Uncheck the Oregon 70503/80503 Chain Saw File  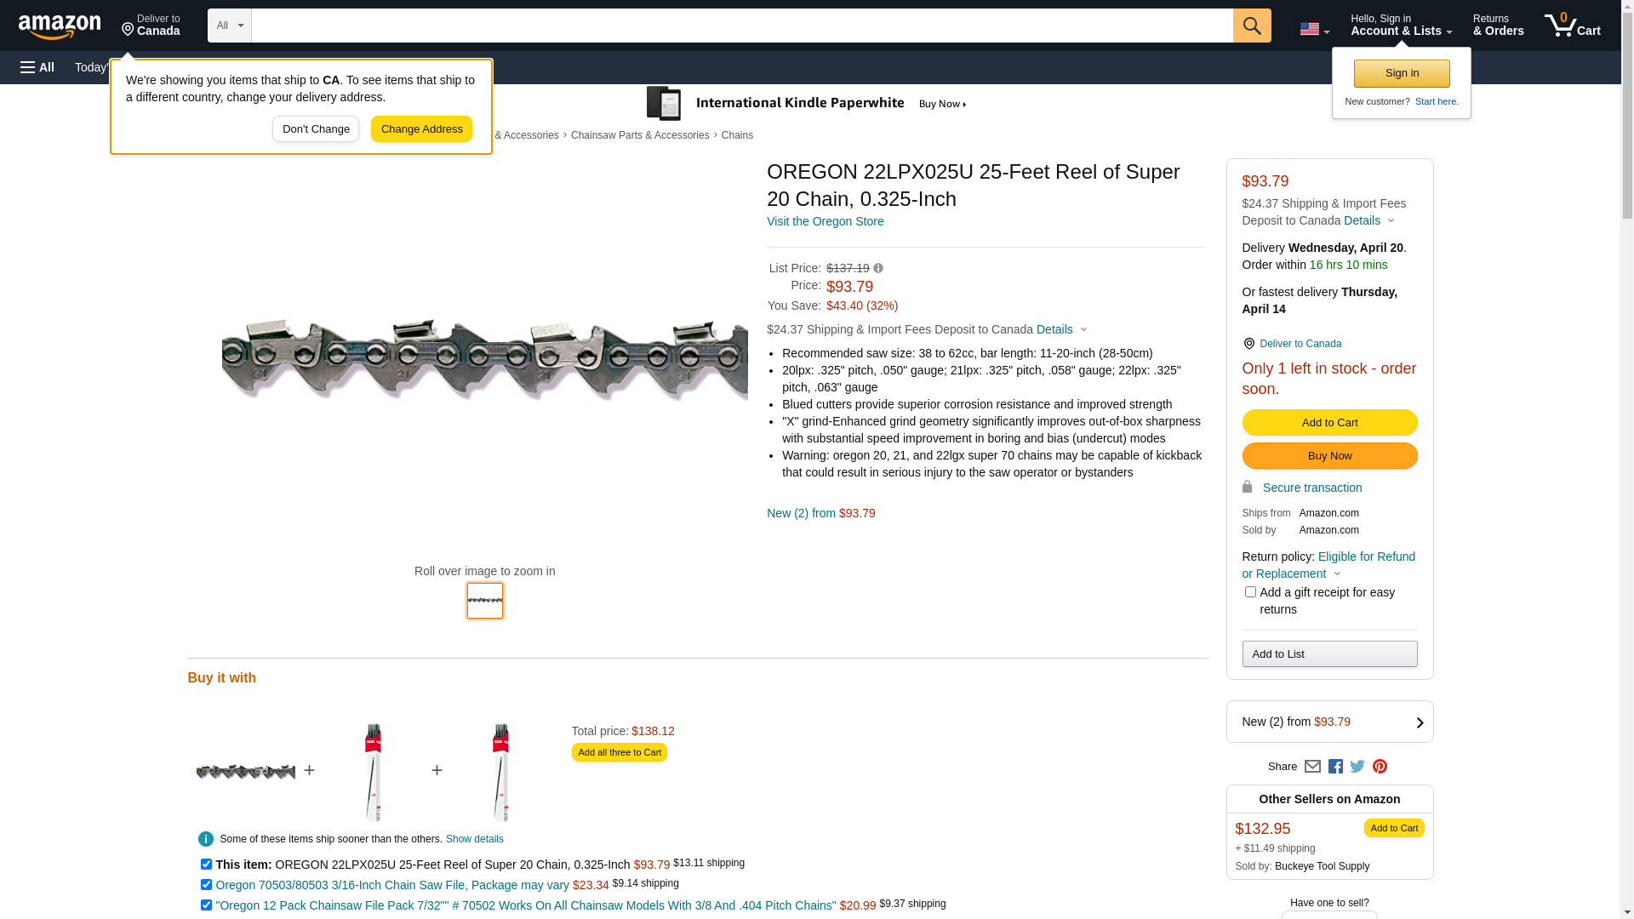[x=206, y=885]
